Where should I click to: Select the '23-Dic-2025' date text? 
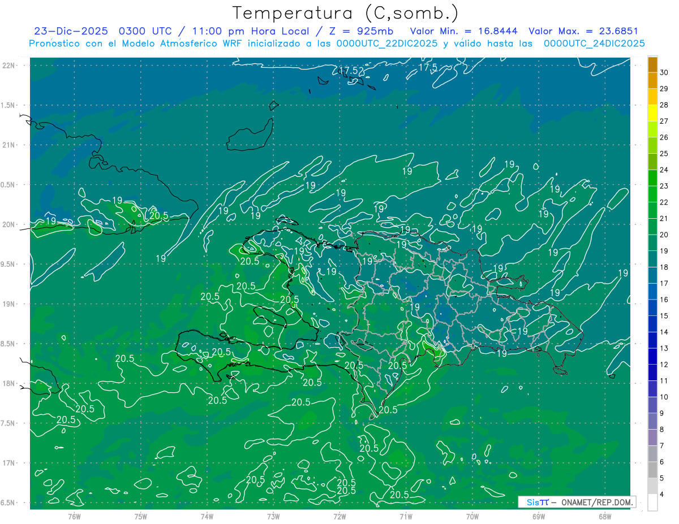point(71,31)
